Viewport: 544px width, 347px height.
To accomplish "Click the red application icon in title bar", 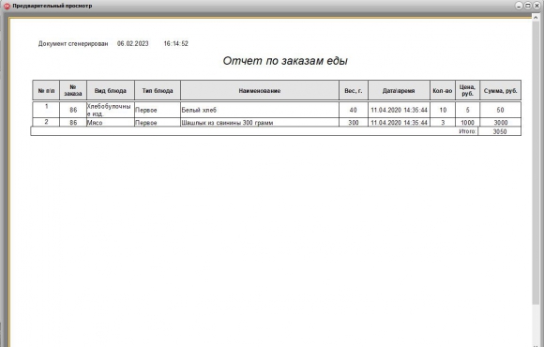I will point(7,6).
